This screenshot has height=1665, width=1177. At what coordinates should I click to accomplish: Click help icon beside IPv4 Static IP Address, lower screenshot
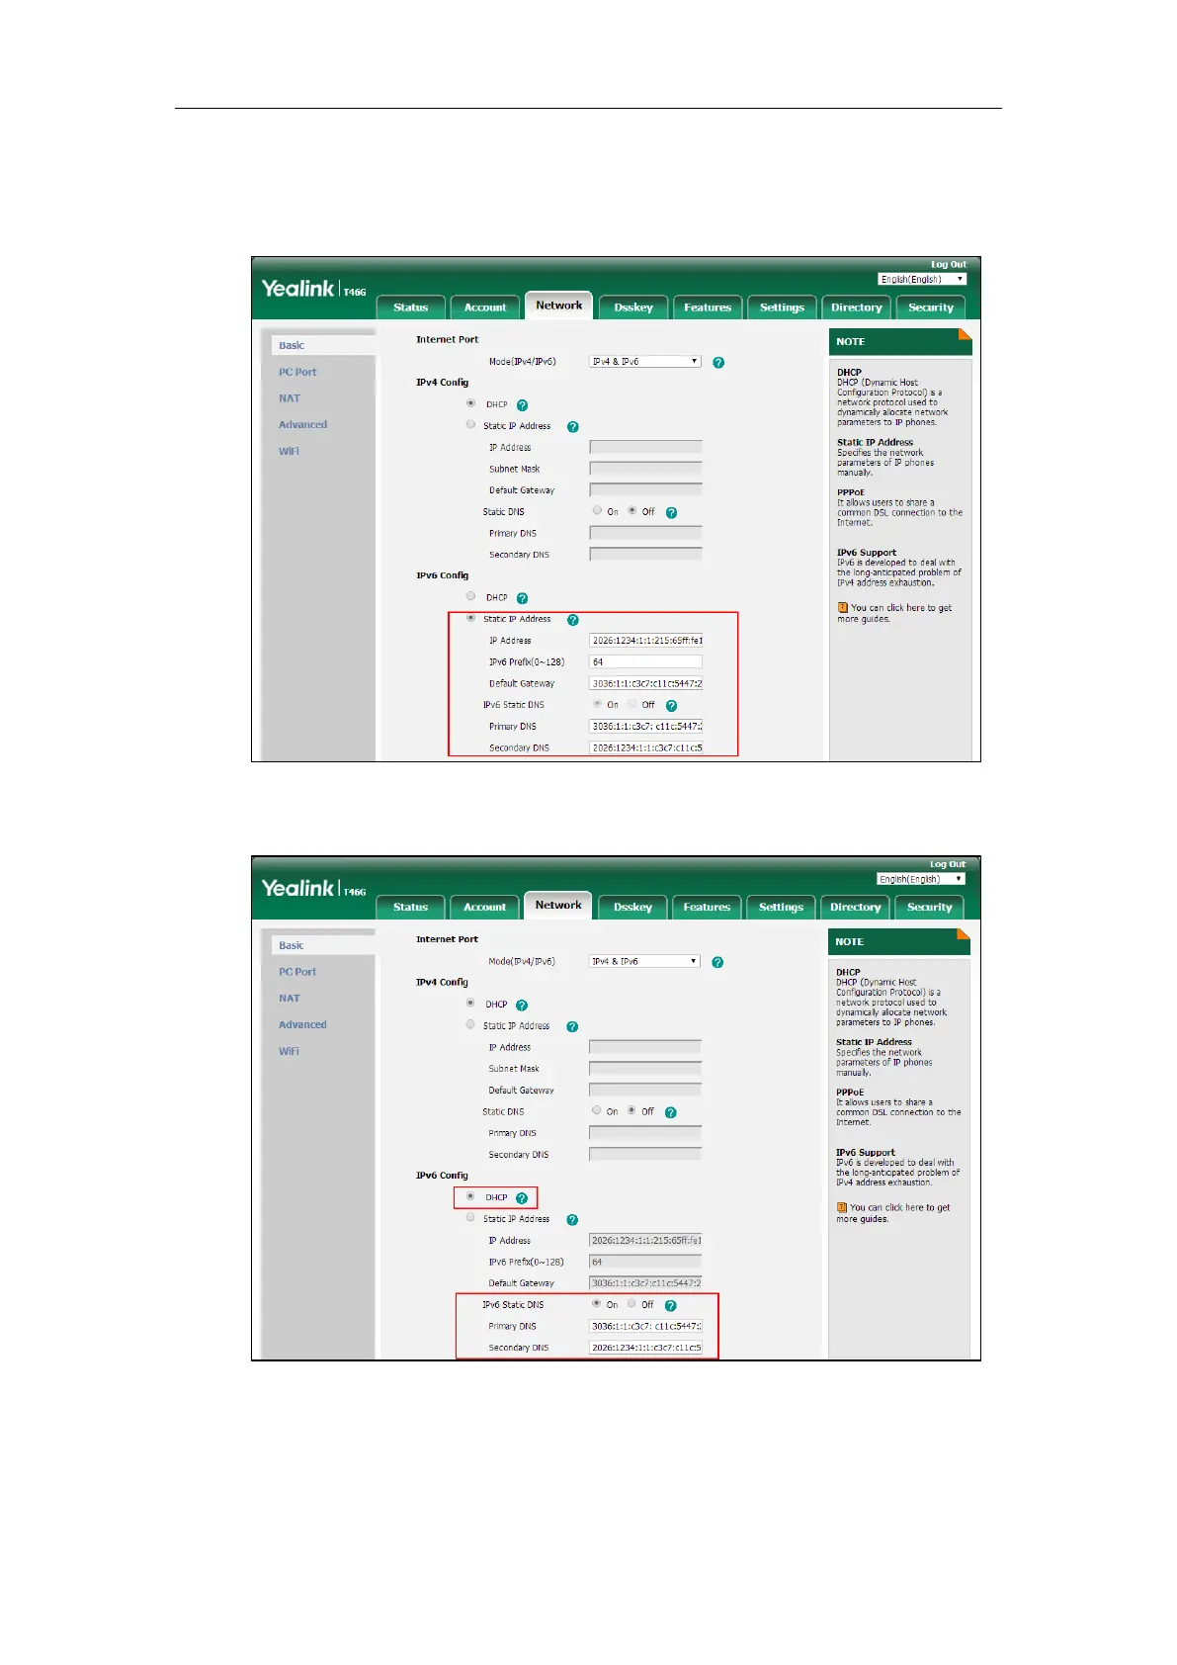[x=571, y=1027]
